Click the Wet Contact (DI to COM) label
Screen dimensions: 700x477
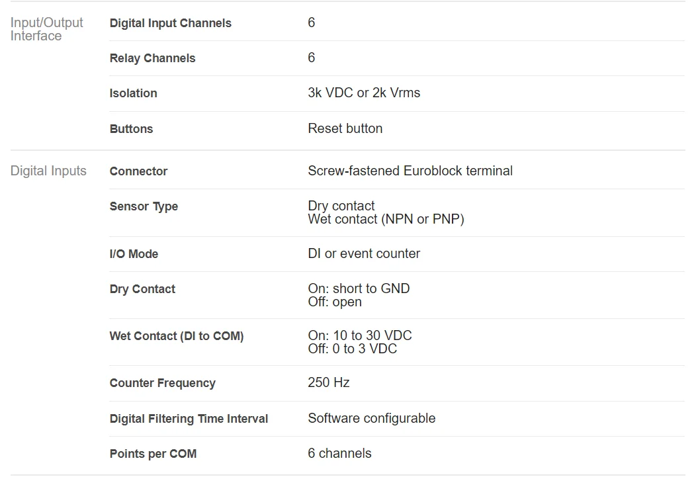coord(176,336)
